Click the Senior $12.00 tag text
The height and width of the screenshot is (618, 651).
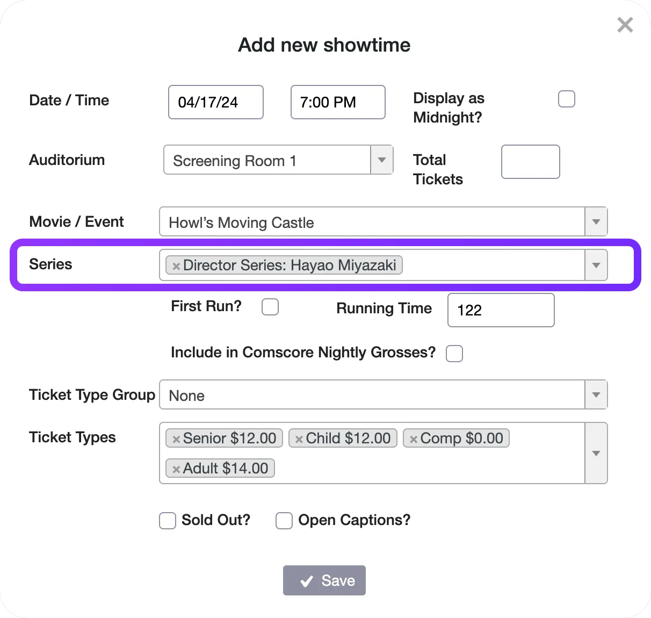[230, 439]
